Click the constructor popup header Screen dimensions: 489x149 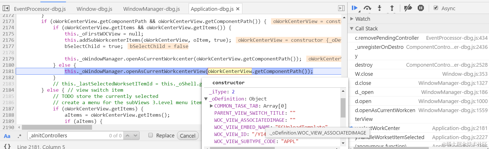click(x=228, y=83)
